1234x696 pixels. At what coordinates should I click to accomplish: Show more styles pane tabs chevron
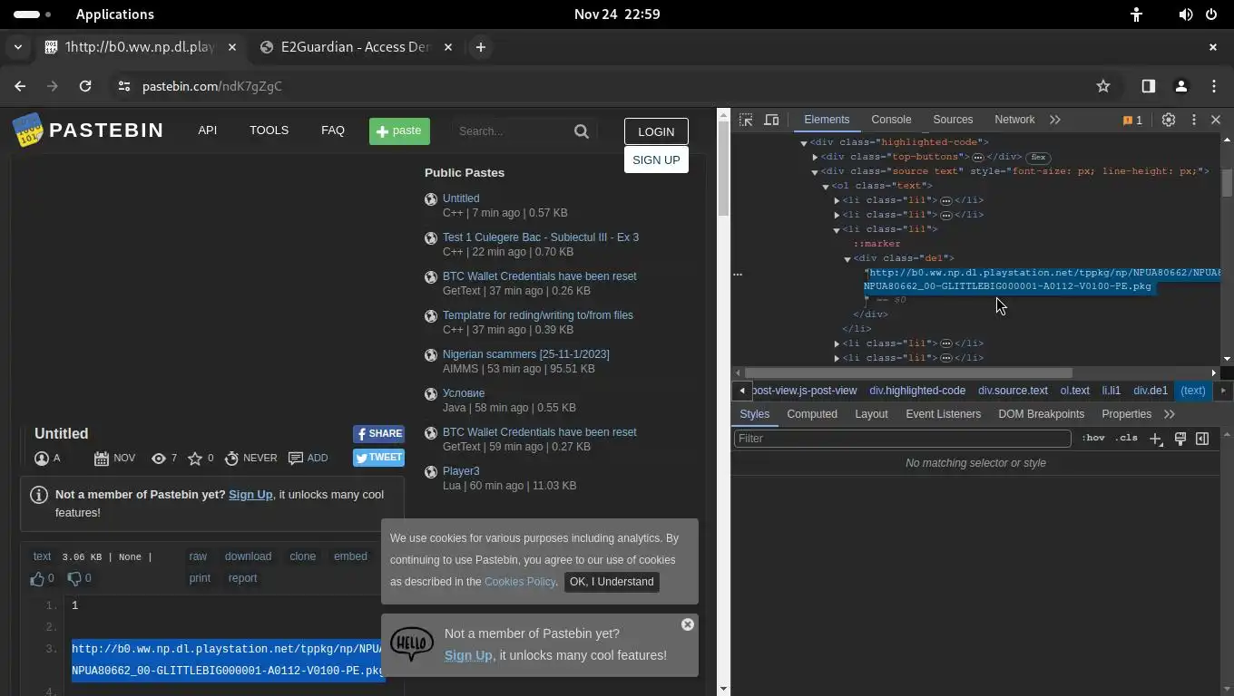tap(1170, 414)
